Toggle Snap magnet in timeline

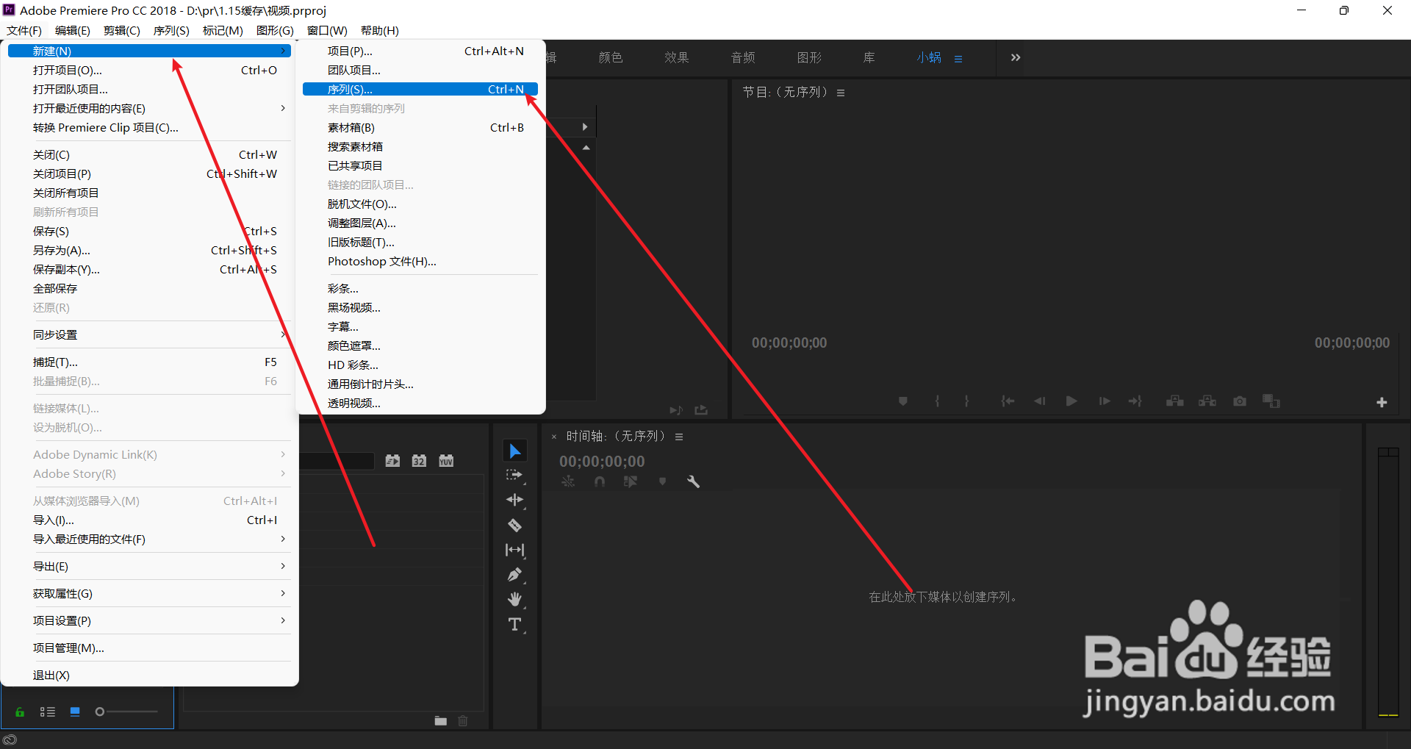[600, 482]
